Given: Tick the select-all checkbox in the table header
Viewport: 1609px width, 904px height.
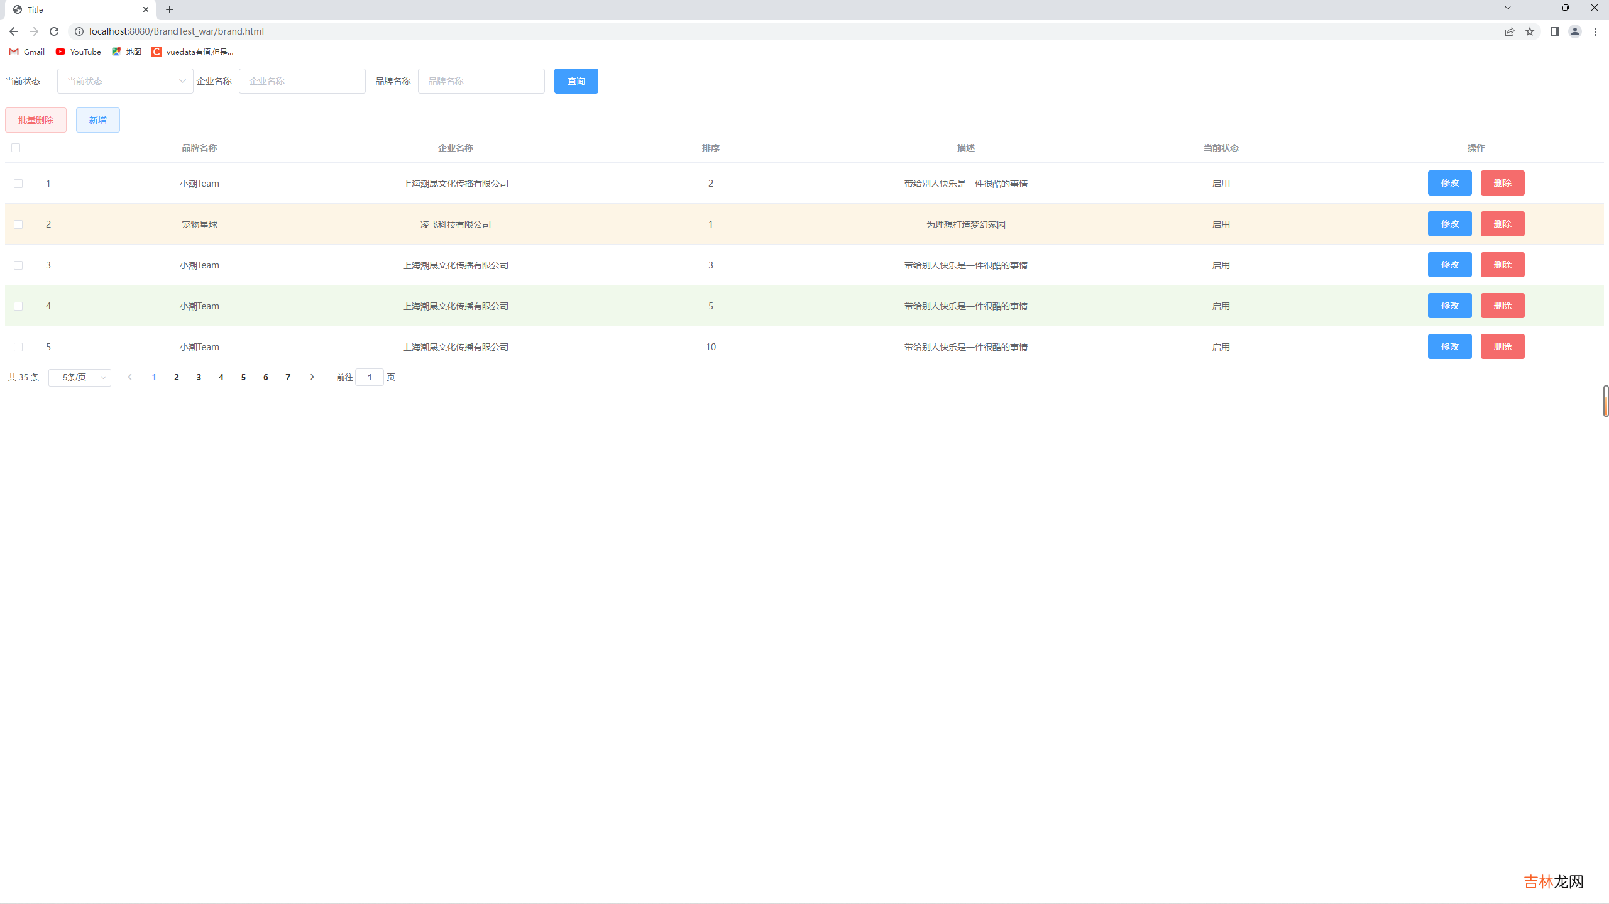Looking at the screenshot, I should (16, 148).
